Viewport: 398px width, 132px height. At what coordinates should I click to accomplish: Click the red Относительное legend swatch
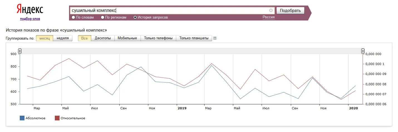click(x=57, y=118)
